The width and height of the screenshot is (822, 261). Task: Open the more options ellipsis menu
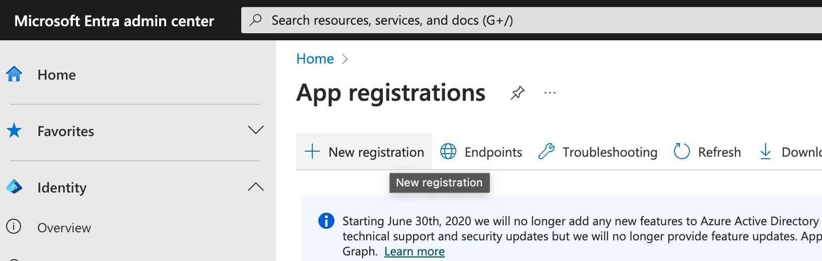tap(550, 93)
